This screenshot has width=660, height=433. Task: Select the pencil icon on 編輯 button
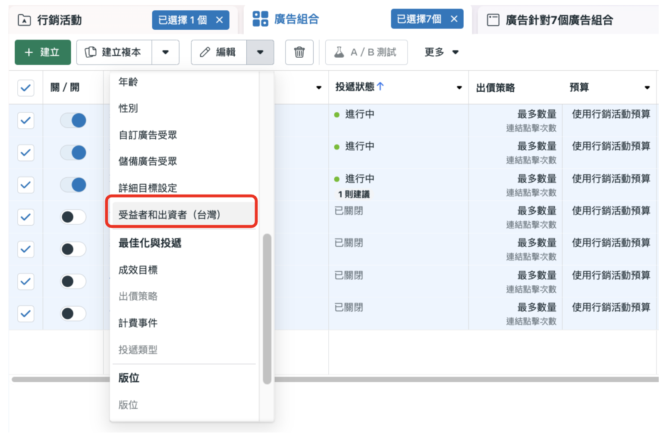pos(206,52)
